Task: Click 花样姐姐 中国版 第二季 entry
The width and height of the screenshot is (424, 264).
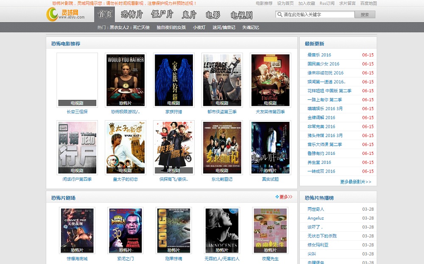Action: (x=329, y=91)
